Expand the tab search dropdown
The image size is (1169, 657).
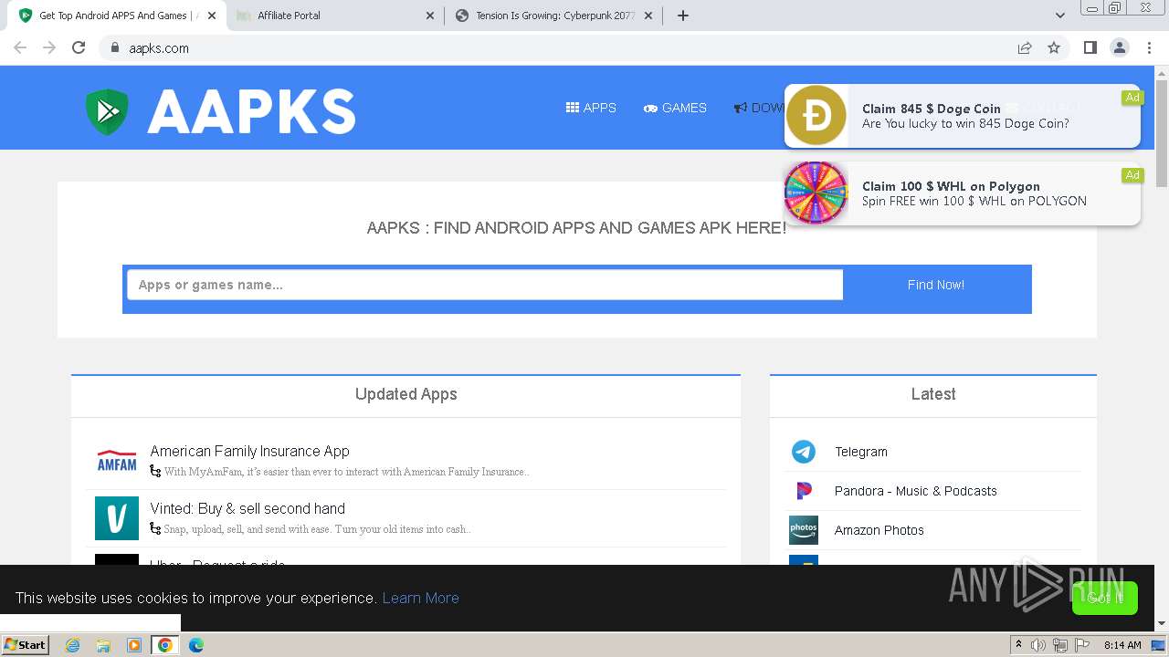[x=1059, y=16]
